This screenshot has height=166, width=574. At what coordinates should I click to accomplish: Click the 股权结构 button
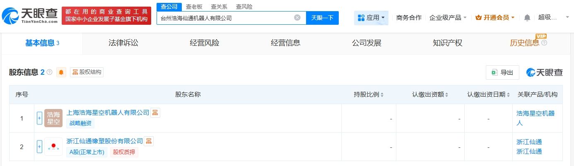click(87, 72)
